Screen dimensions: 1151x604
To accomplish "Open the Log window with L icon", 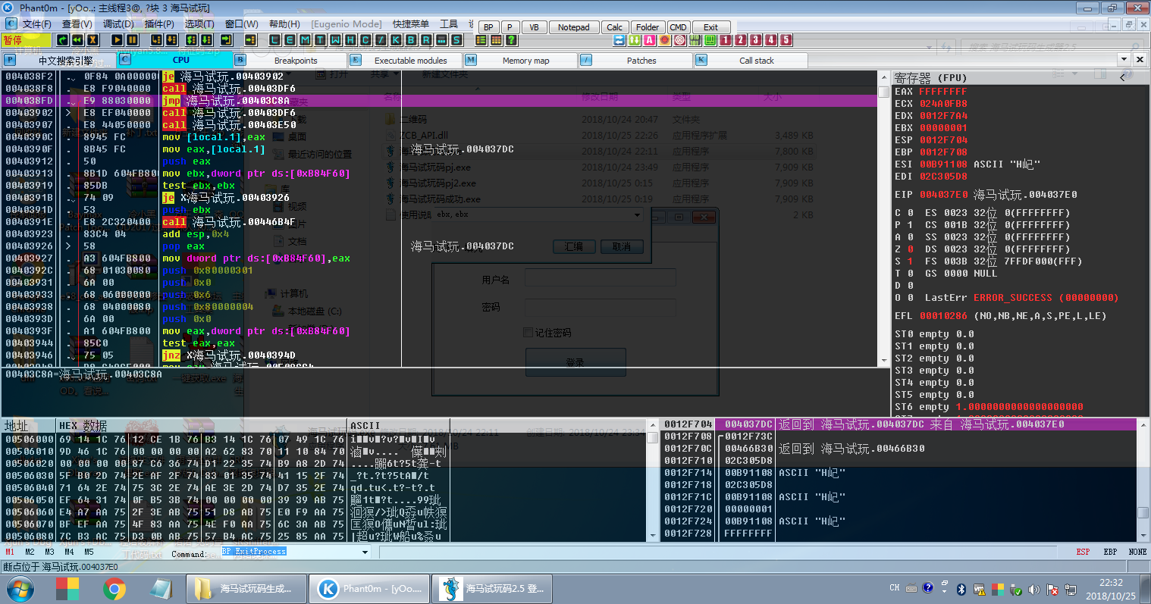I will point(275,39).
